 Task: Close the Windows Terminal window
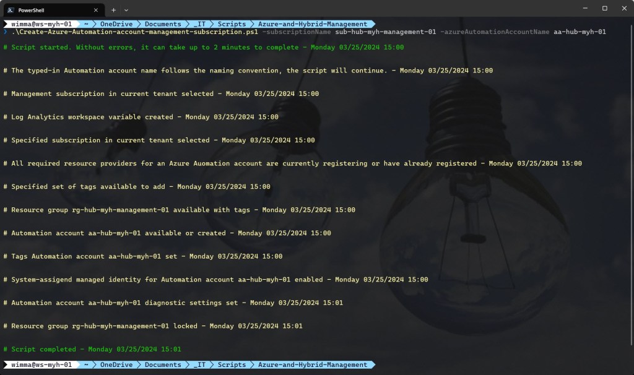tap(623, 9)
